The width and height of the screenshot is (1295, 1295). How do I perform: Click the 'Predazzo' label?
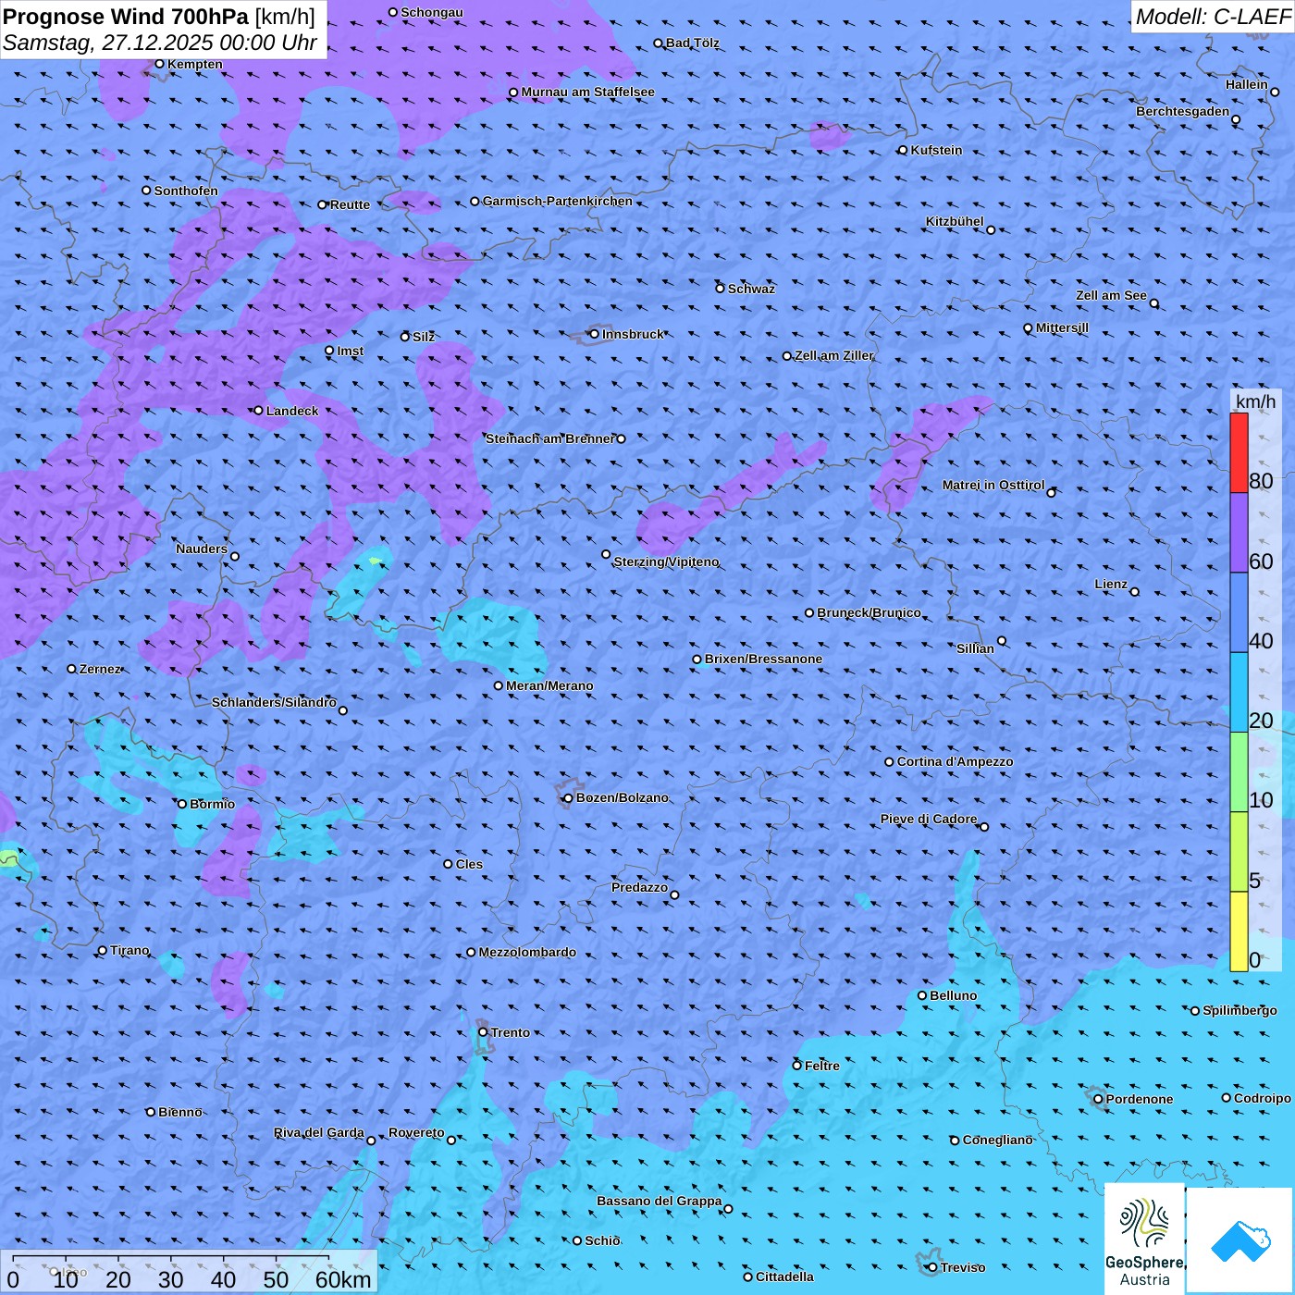639,887
